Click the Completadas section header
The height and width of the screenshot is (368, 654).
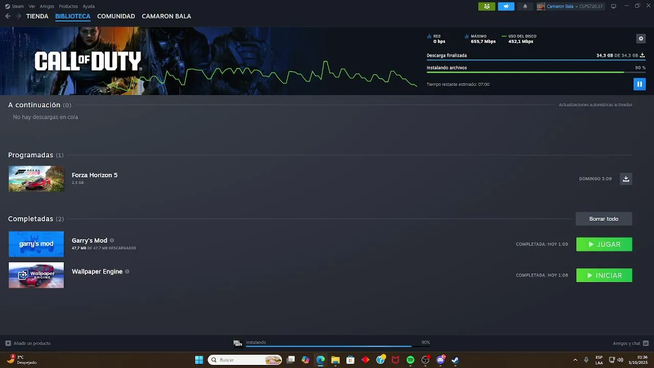36,219
